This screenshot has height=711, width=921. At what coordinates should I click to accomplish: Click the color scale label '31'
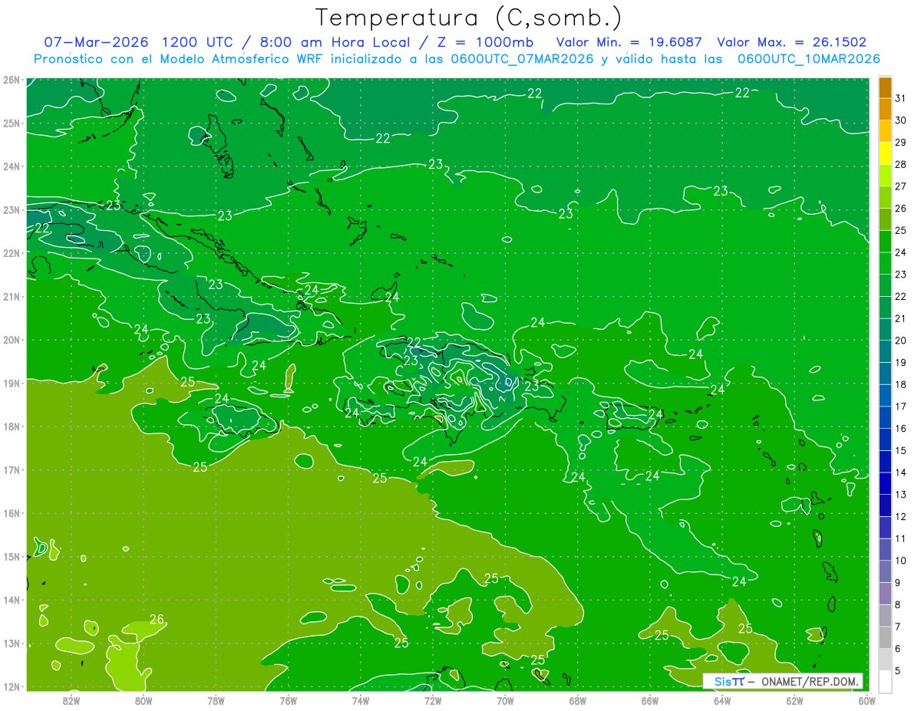tap(900, 98)
